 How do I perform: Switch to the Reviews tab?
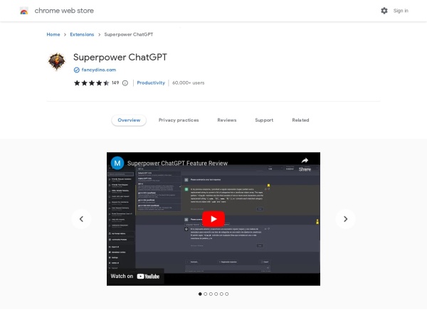click(x=227, y=120)
